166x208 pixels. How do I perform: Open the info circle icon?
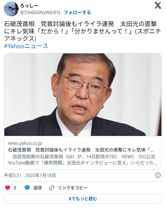pos(158,175)
